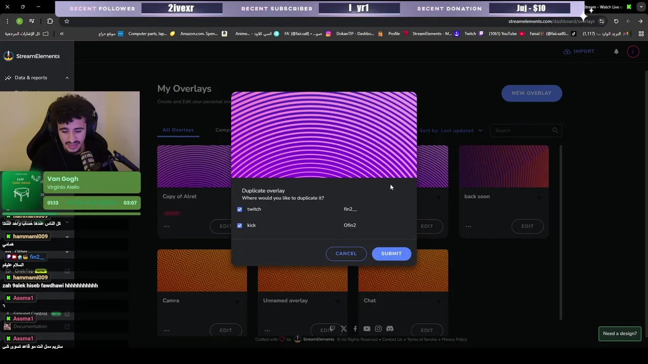Click the X (Twitter) footer icon
Screen dimensions: 648x364
[344, 329]
